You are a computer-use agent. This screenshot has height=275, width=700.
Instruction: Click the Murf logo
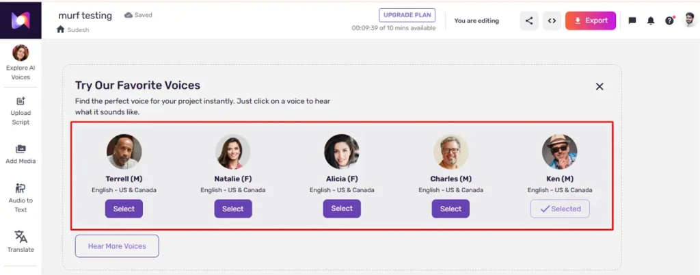coord(21,20)
